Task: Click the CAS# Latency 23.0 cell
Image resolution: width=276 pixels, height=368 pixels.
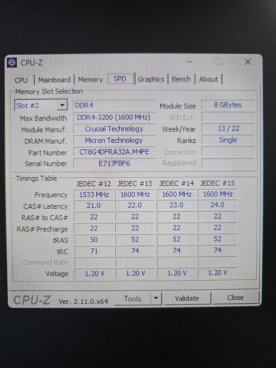Action: [x=176, y=205]
